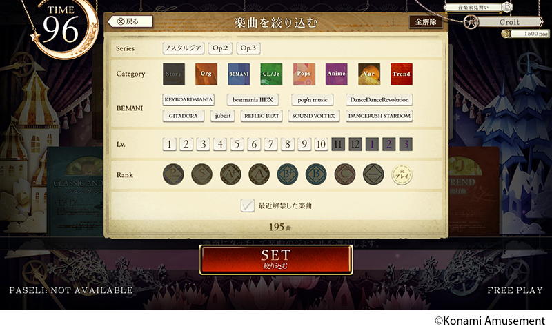552x333 pixels.
Task: Choose the purple Anime category icon
Action: (x=337, y=74)
